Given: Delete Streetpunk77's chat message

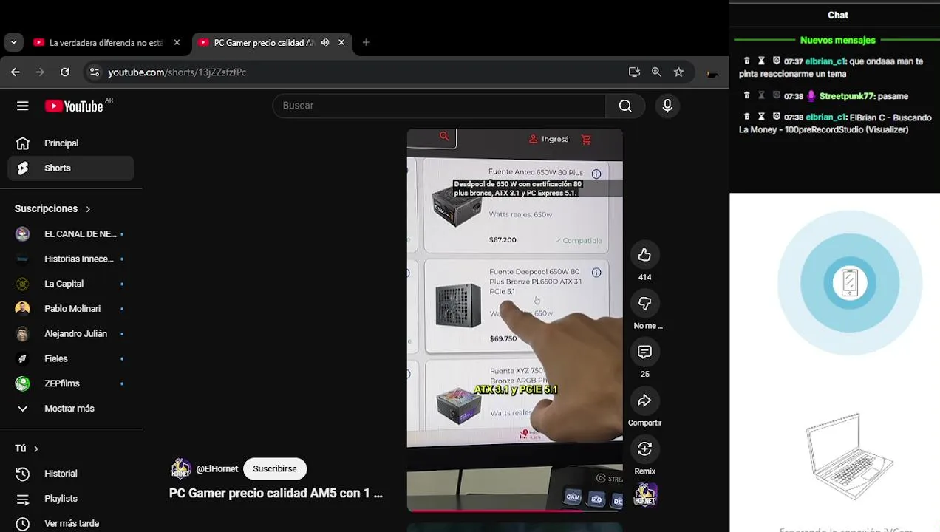Looking at the screenshot, I should pyautogui.click(x=746, y=96).
